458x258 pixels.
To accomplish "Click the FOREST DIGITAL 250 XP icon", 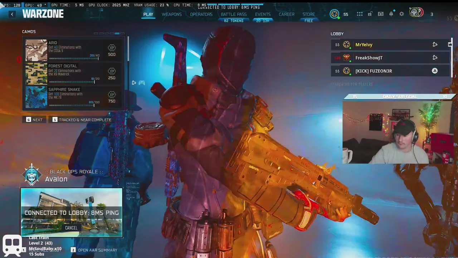I will [x=112, y=71].
